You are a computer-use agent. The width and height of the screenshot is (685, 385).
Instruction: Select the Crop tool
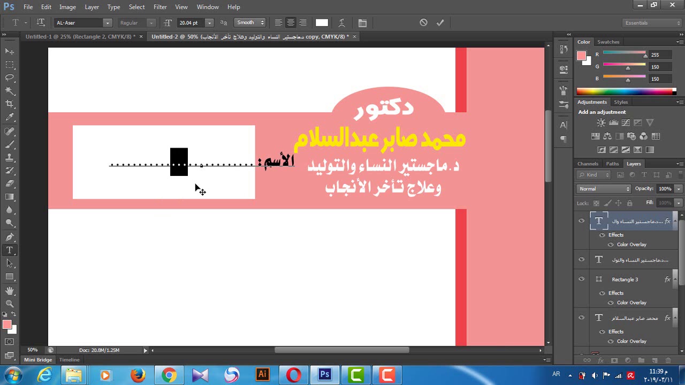(10, 104)
